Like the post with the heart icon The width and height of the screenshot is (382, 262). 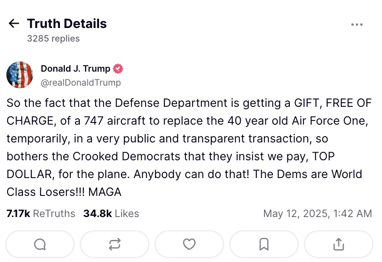tap(189, 244)
